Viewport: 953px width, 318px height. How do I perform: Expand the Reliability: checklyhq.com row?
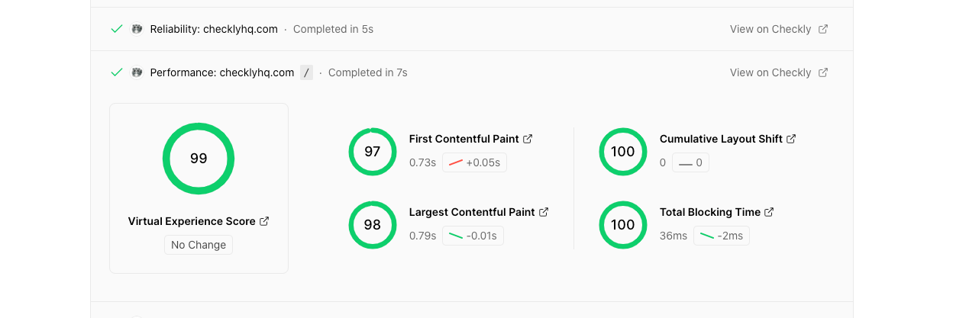coord(213,29)
